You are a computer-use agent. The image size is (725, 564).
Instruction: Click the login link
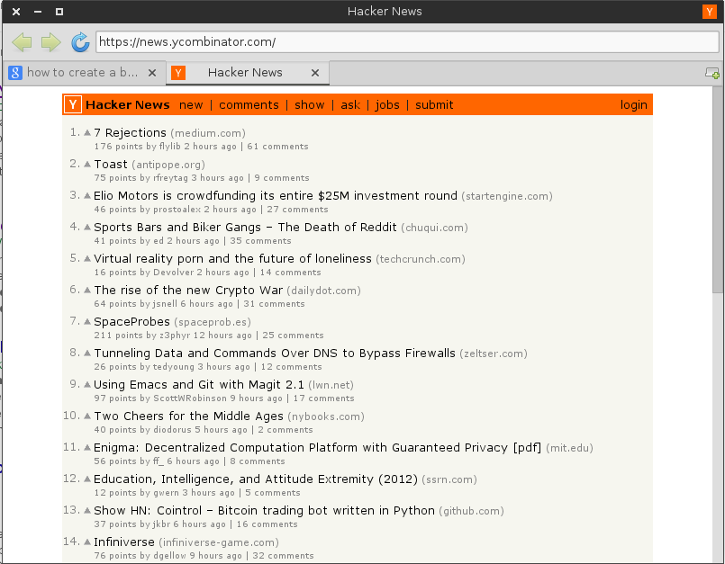pos(633,105)
